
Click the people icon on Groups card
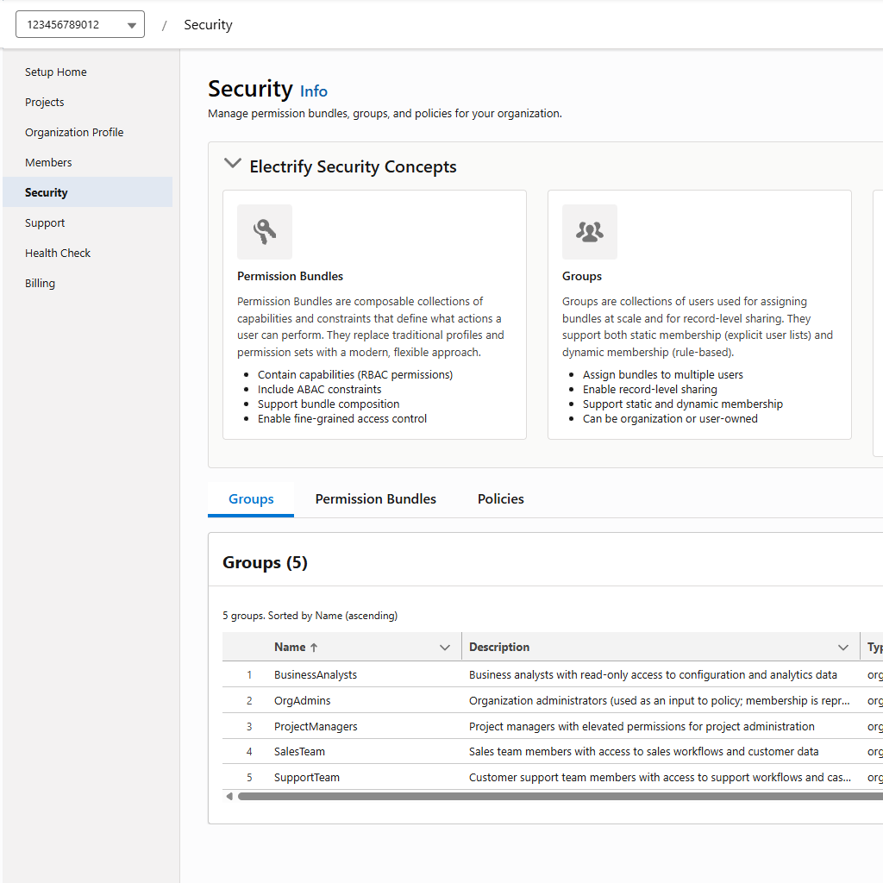pos(589,231)
